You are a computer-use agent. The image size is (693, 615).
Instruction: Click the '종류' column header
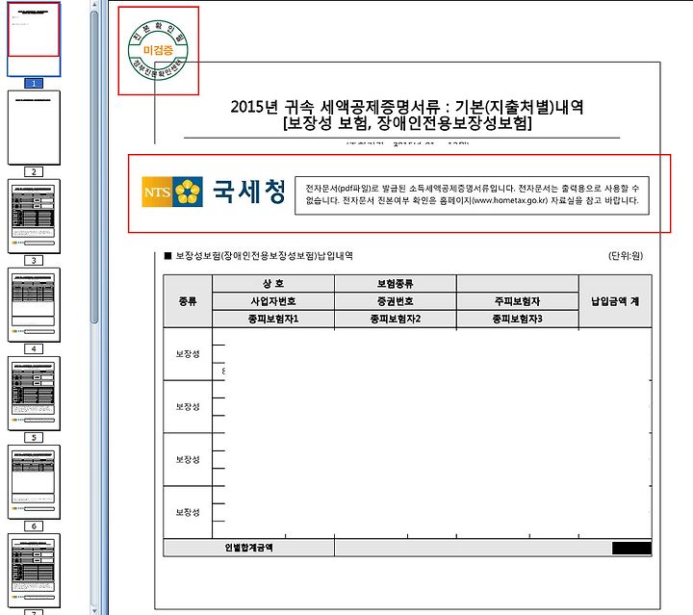pos(188,301)
